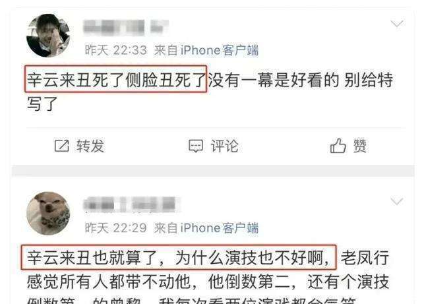The width and height of the screenshot is (422, 304).
Task: Click the 赞 like label
Action: click(x=360, y=146)
